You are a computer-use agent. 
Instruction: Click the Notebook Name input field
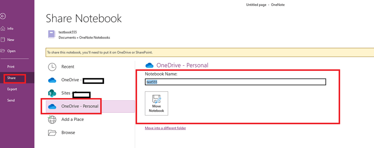[235, 82]
